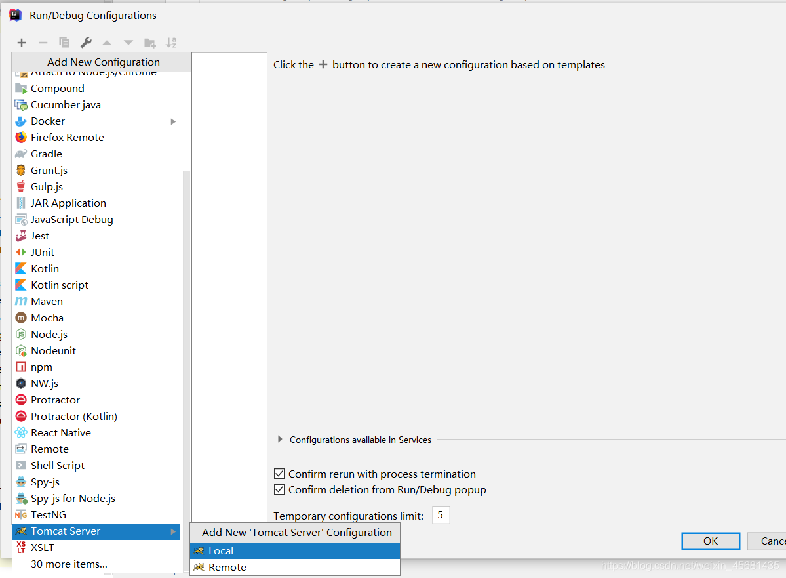
Task: Select the Docker whale icon
Action: tap(21, 121)
